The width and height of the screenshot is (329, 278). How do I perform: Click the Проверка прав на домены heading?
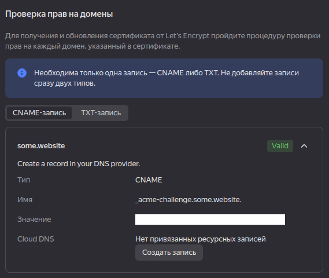pos(59,14)
